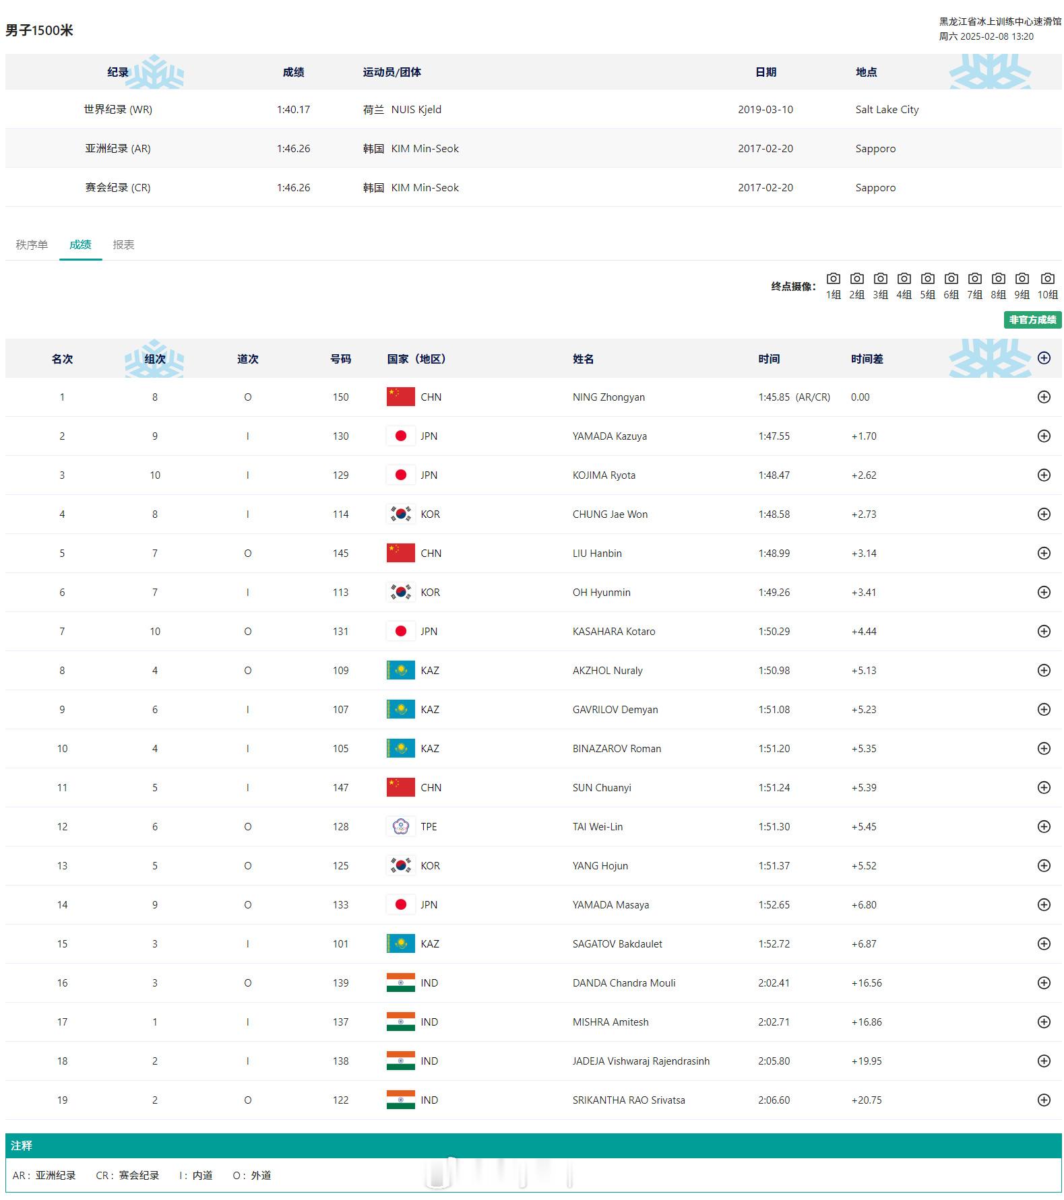Expand details for SUN Chuanyi row

(1044, 788)
